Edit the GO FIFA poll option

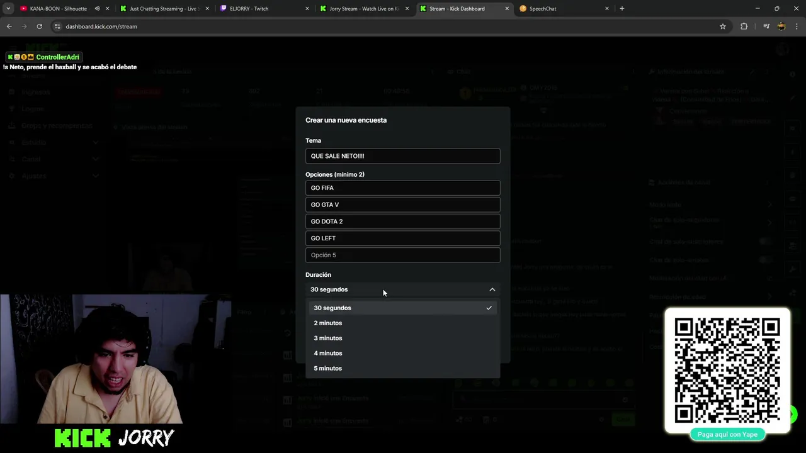pos(403,187)
